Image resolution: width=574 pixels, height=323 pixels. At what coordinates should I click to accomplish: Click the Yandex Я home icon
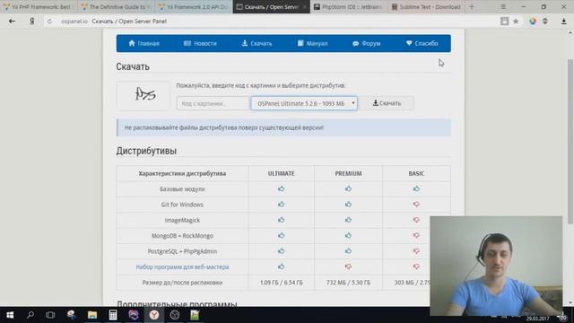coord(32,22)
